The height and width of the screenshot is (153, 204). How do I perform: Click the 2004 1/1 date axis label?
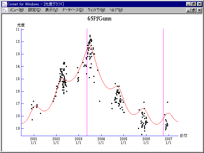101,141
